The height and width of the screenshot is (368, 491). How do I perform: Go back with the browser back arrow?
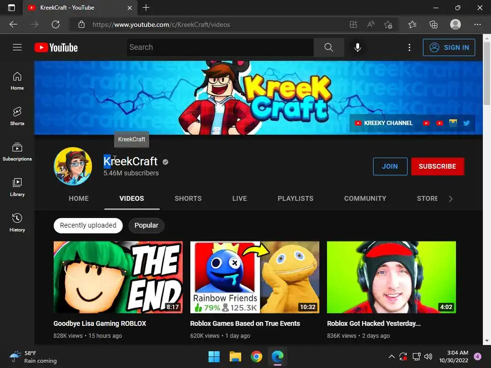13,24
